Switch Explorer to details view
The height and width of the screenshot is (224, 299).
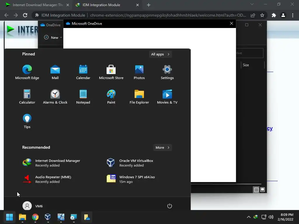pos(256,190)
